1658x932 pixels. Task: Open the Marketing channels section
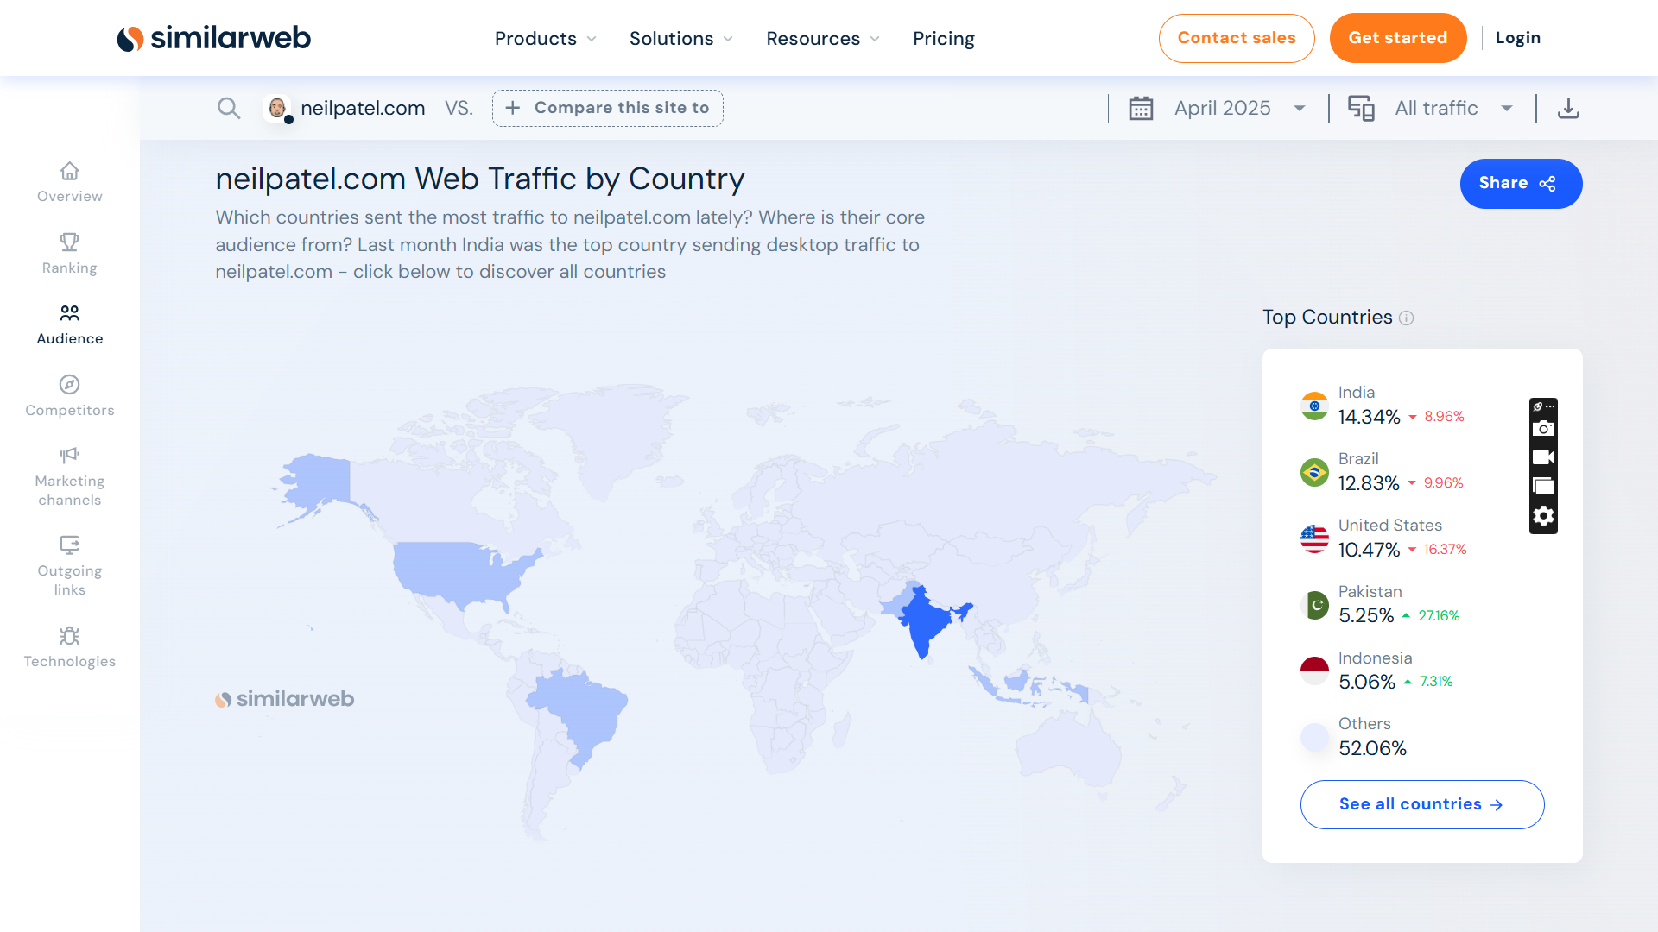coord(70,476)
